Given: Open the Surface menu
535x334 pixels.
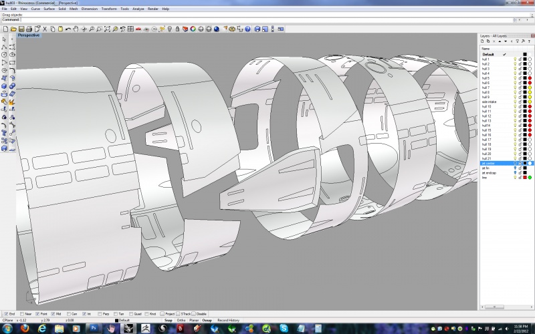Looking at the screenshot, I should (49, 9).
